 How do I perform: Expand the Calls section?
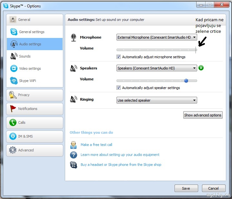[x=35, y=122]
